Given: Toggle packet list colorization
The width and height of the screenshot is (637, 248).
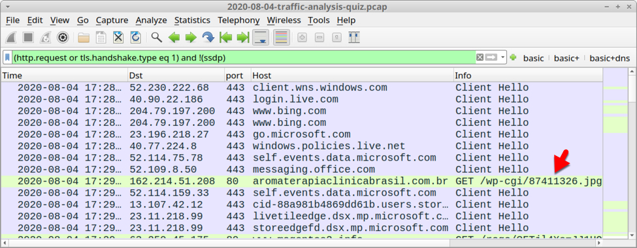Looking at the screenshot, I should (282, 38).
